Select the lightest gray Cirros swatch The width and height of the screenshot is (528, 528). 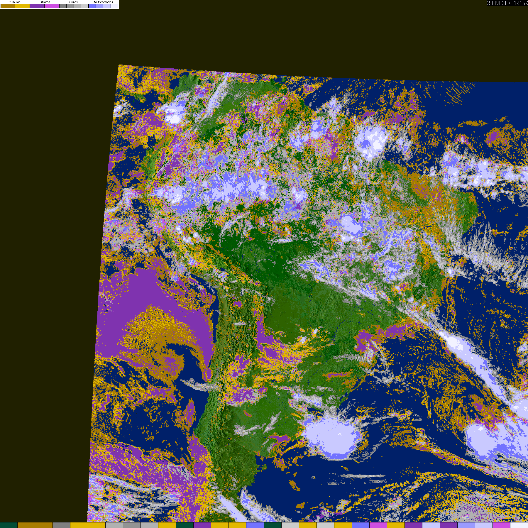coord(85,6)
